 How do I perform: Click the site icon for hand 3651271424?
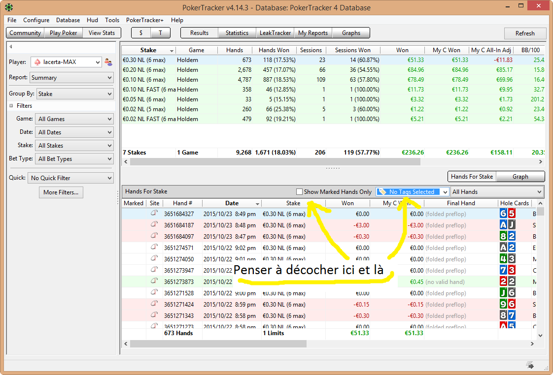154,304
